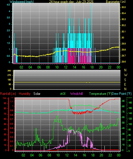Click the "1.1" rainfall axis value
Screen dimensions: 133x159
pyautogui.click(x=12, y=102)
